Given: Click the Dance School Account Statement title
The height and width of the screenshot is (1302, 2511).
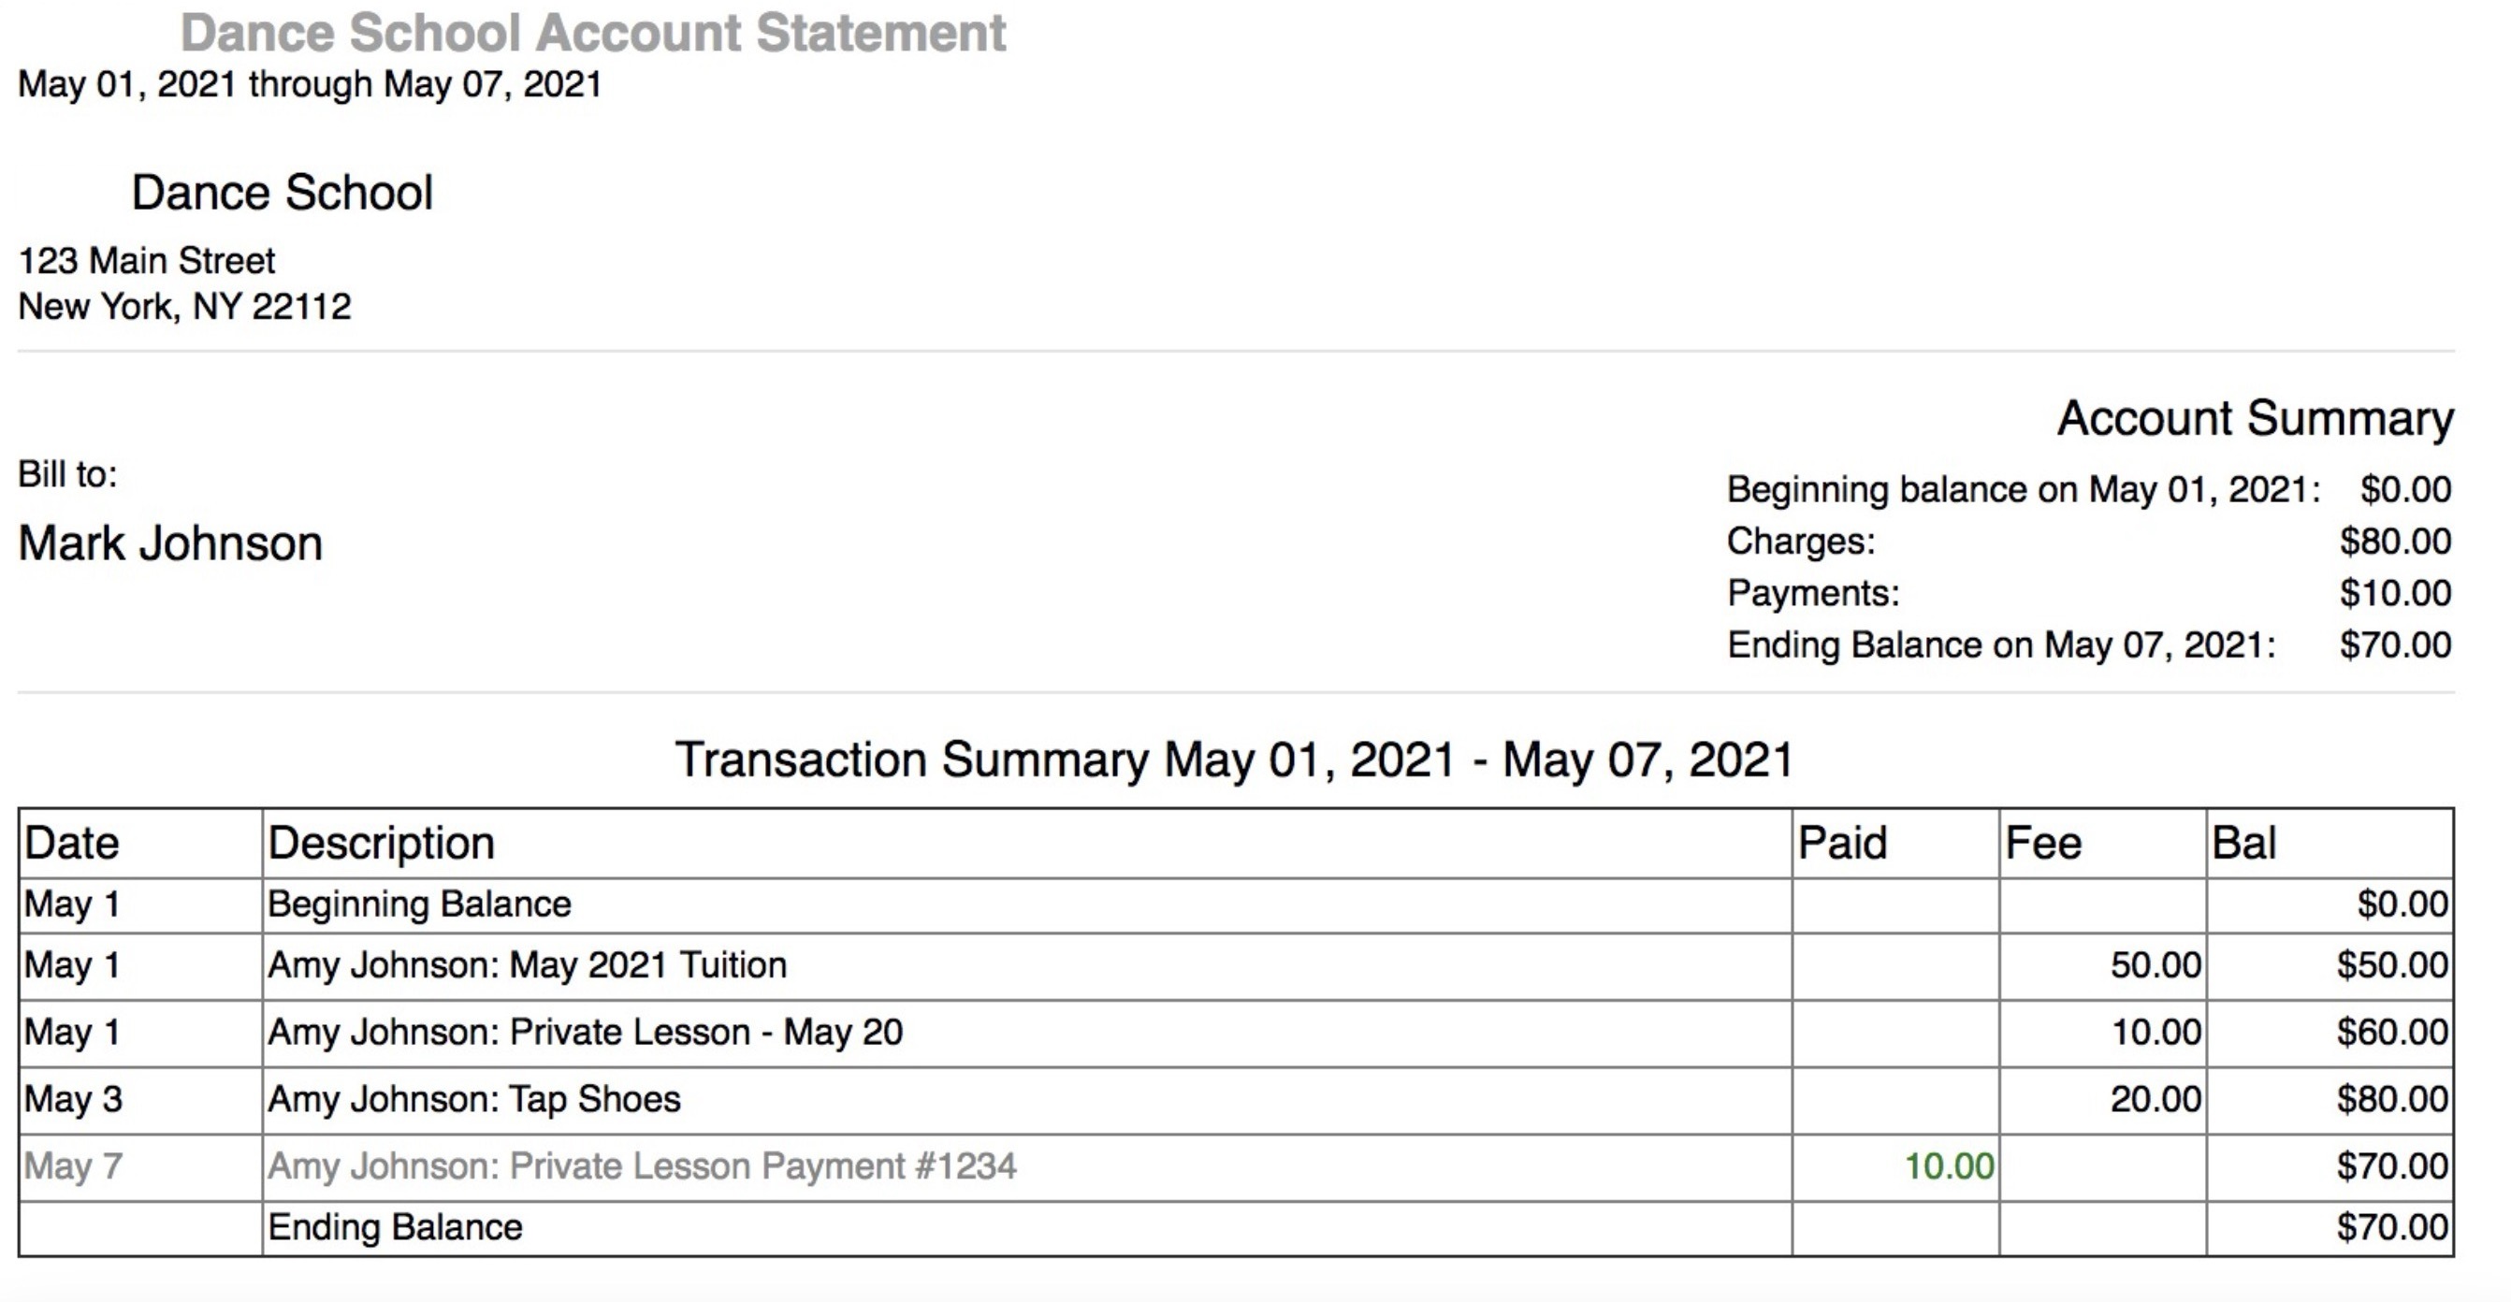Looking at the screenshot, I should [x=592, y=33].
